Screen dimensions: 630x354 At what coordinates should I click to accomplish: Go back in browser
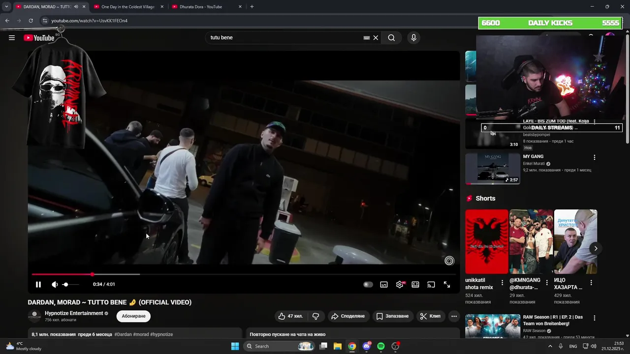tap(7, 21)
